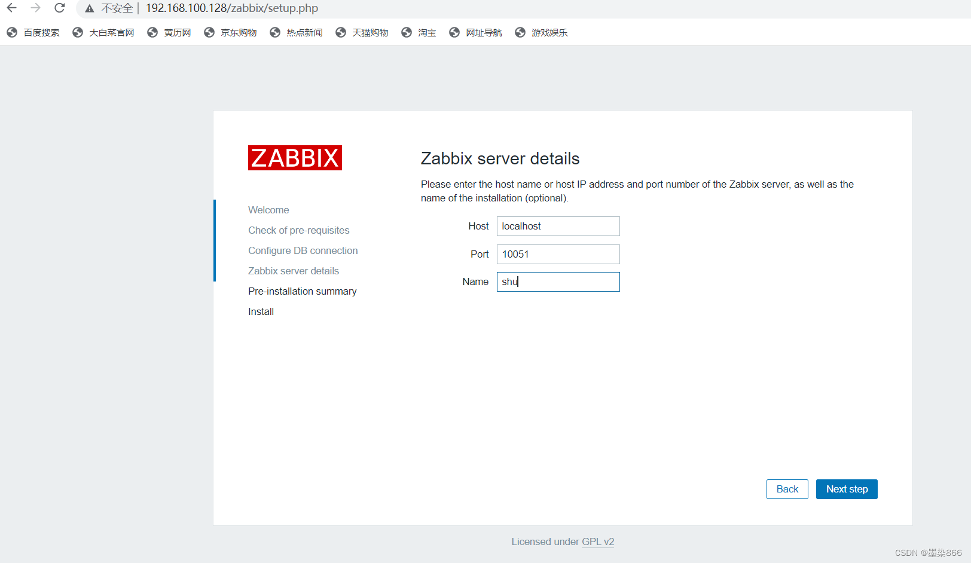Click the Port input field
971x563 pixels.
coord(558,254)
